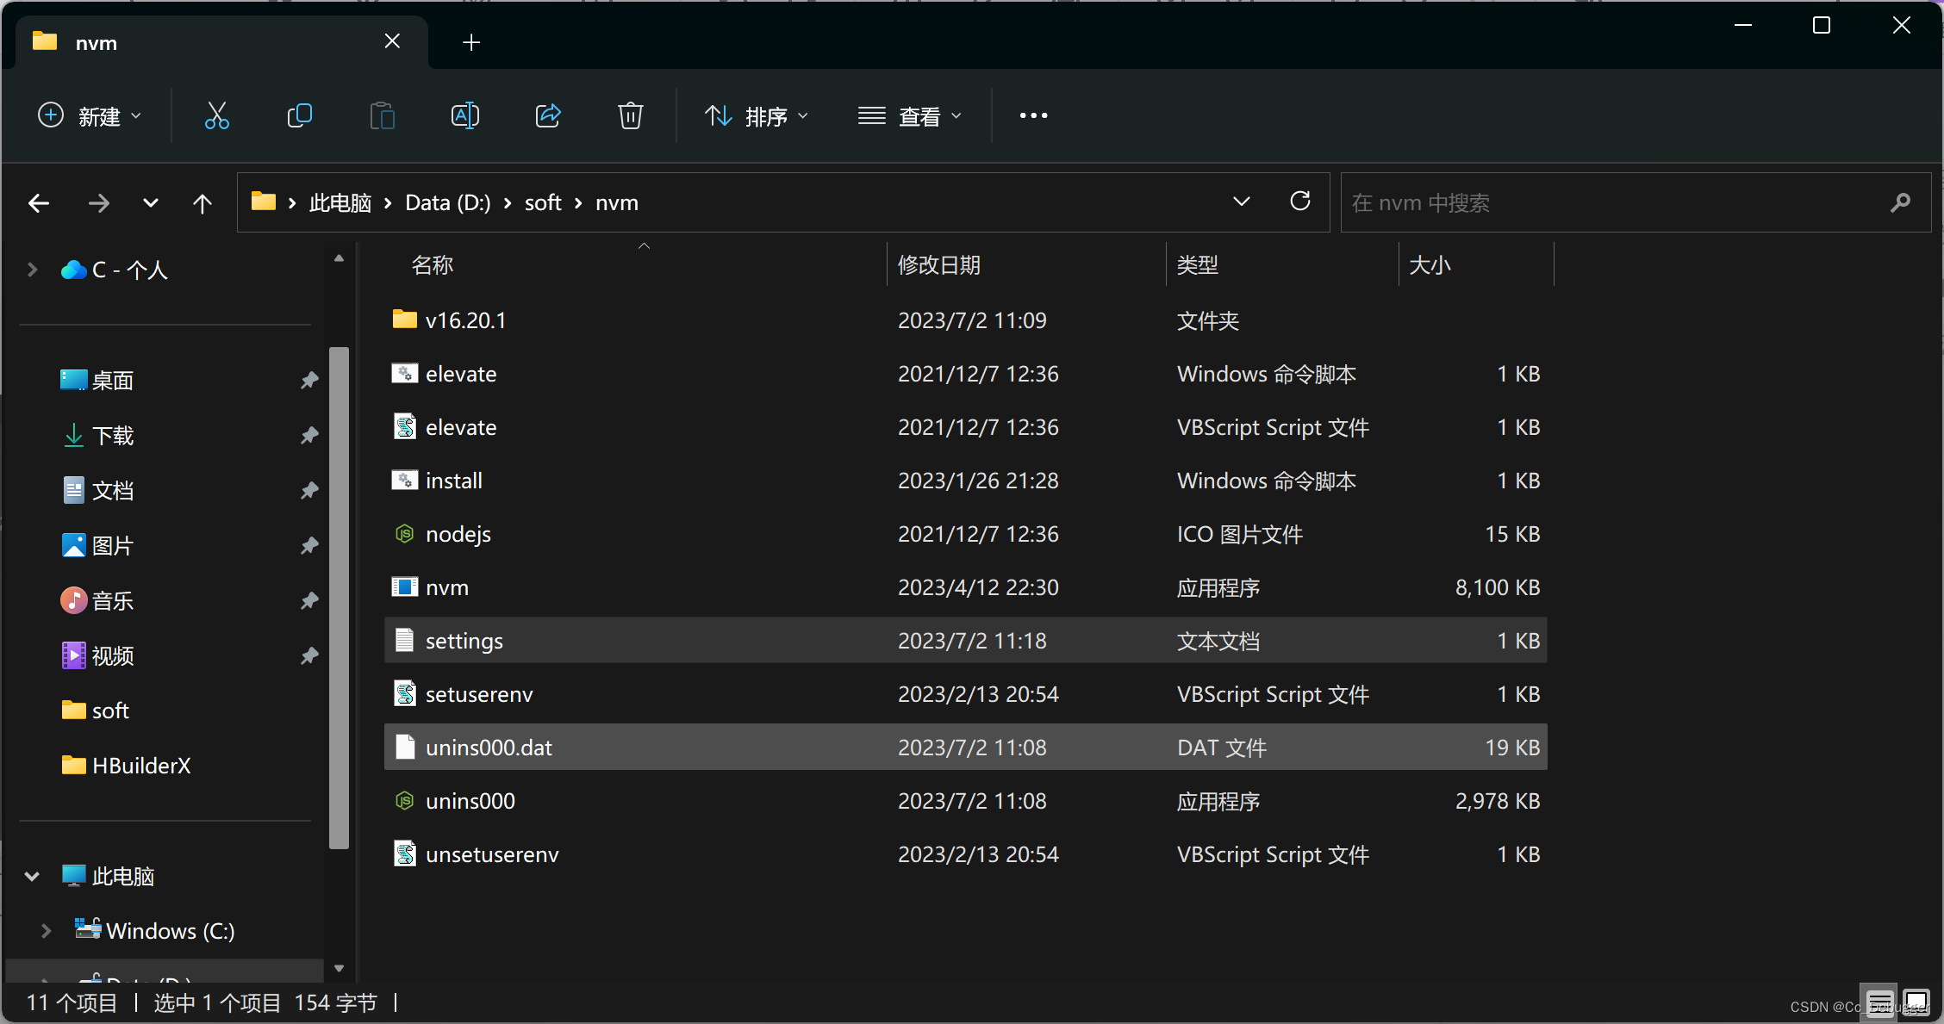The height and width of the screenshot is (1024, 1944).
Task: Switch to details view in status bar
Action: [1879, 1003]
